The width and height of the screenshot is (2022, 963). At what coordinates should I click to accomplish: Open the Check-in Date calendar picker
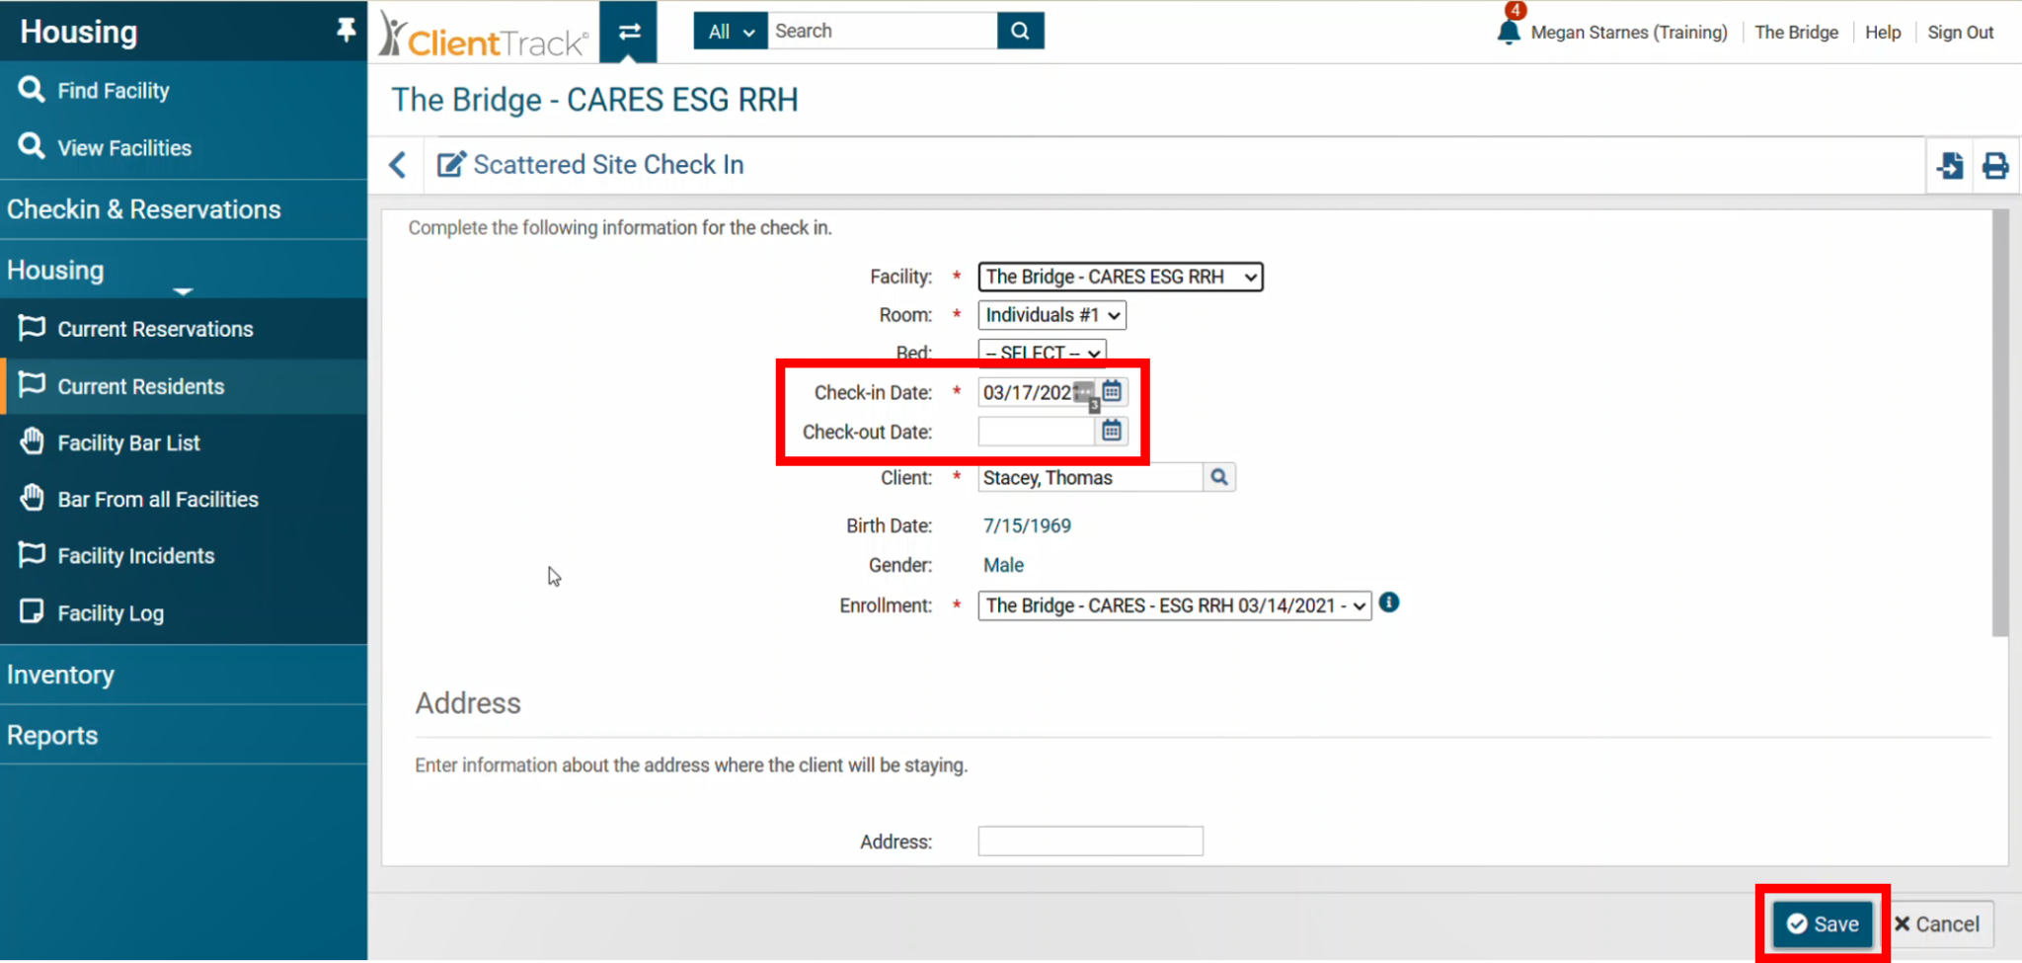point(1112,391)
